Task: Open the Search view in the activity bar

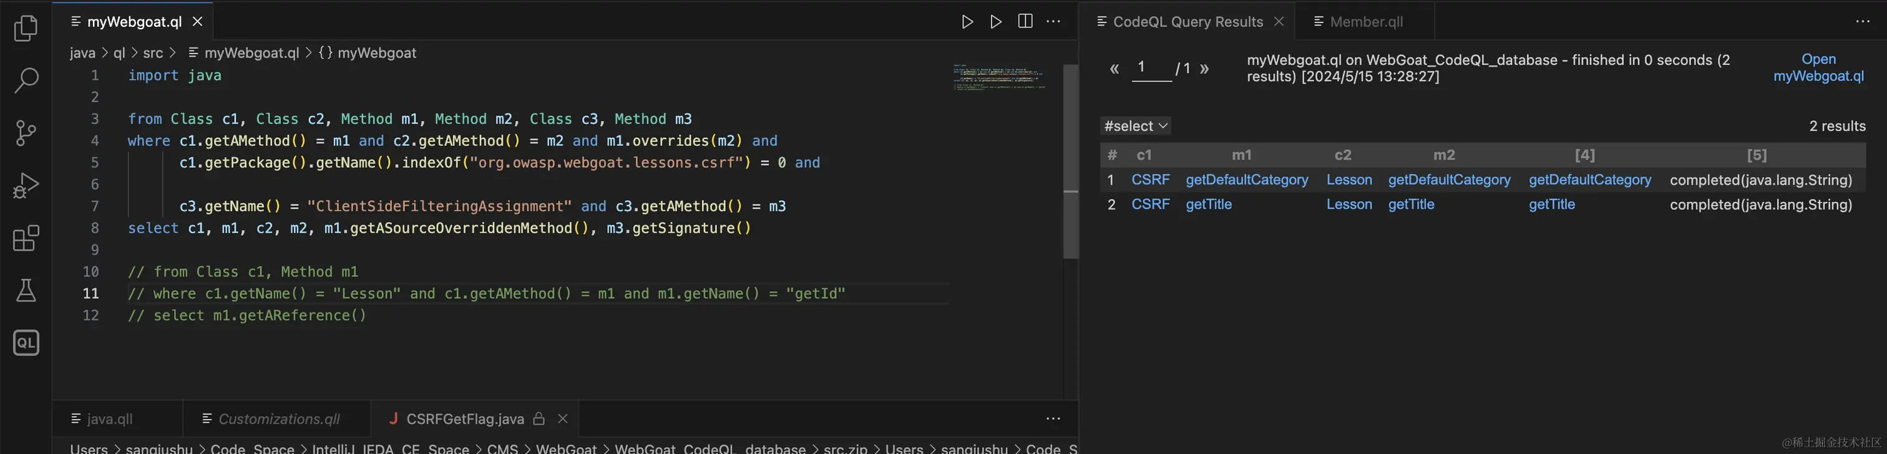Action: tap(26, 80)
